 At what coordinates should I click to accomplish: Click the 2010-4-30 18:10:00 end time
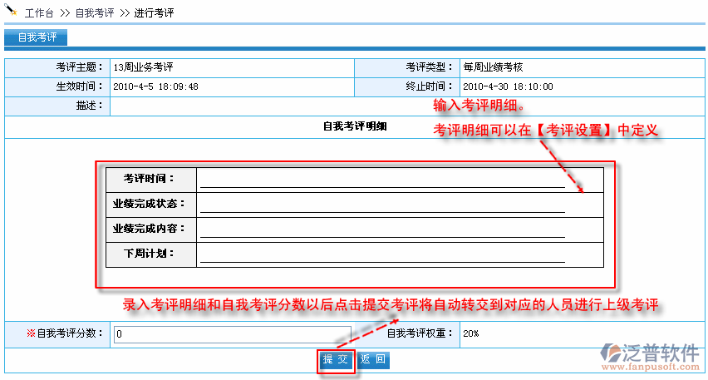[508, 86]
